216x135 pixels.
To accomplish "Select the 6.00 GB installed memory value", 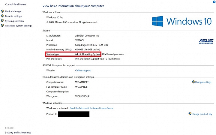I will (88, 49).
